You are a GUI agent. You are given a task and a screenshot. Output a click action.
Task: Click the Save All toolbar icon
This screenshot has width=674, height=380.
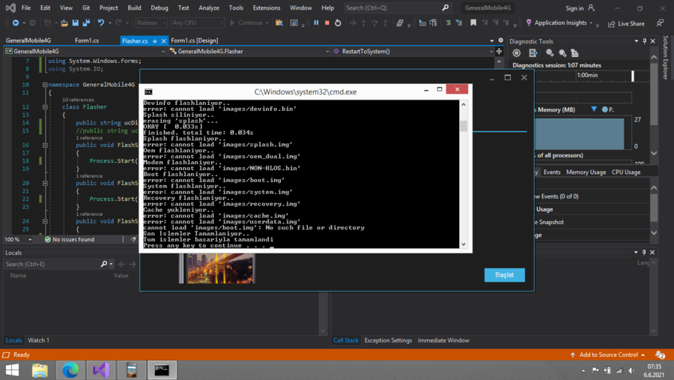tap(86, 23)
